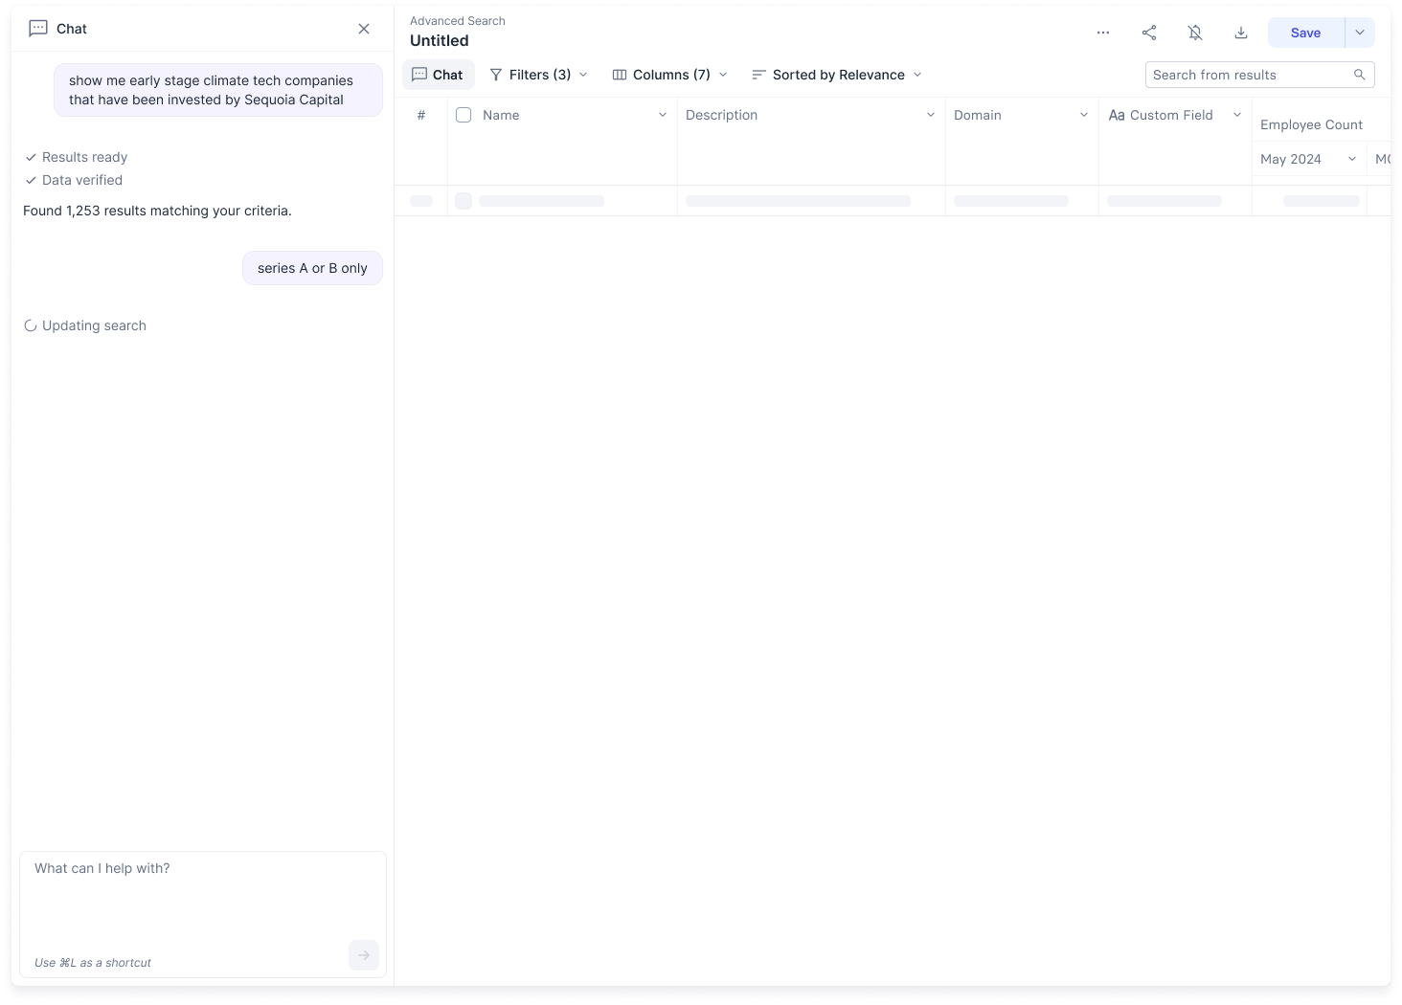Send the chat message with the arrow button
Screen dimensions: 1402x1005
(x=364, y=955)
